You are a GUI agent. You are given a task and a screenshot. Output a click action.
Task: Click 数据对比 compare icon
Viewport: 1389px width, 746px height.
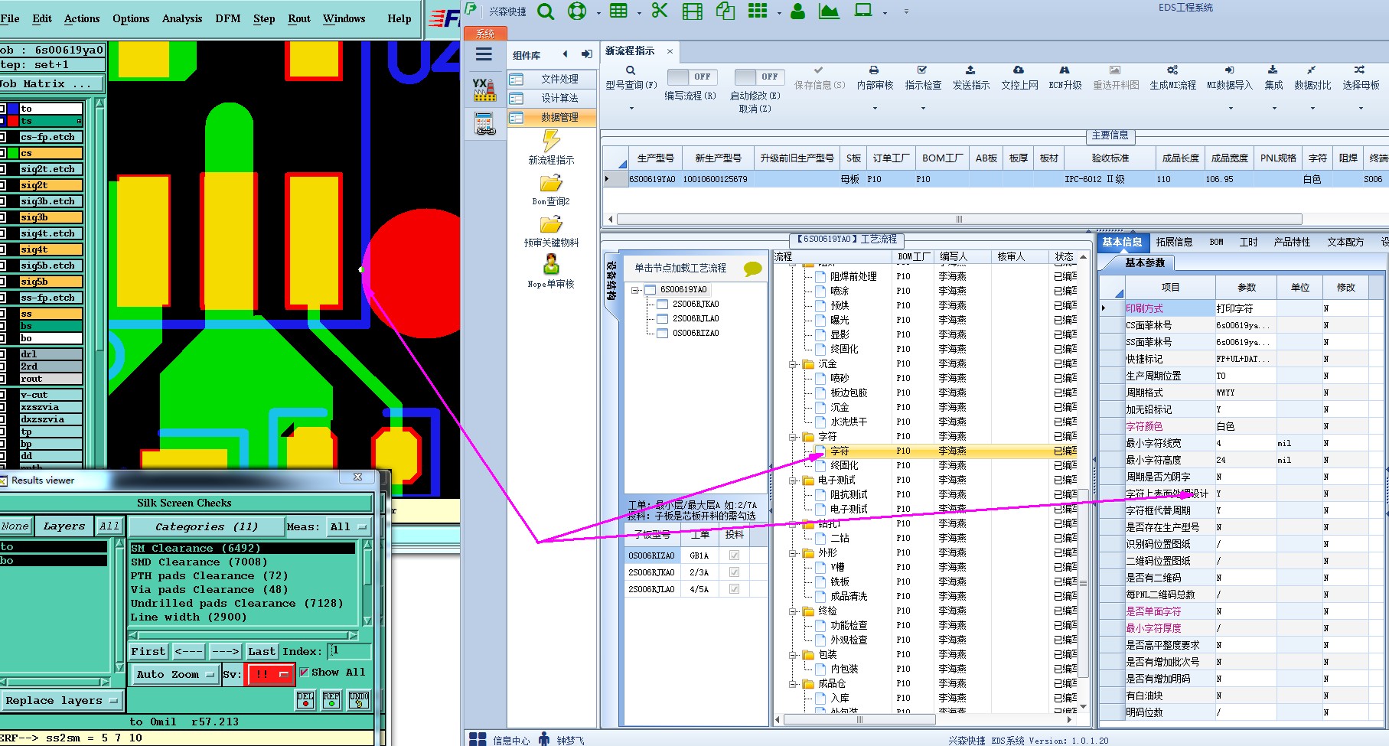tap(1312, 70)
